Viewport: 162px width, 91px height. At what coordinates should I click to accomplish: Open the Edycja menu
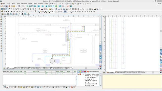tap(8, 4)
